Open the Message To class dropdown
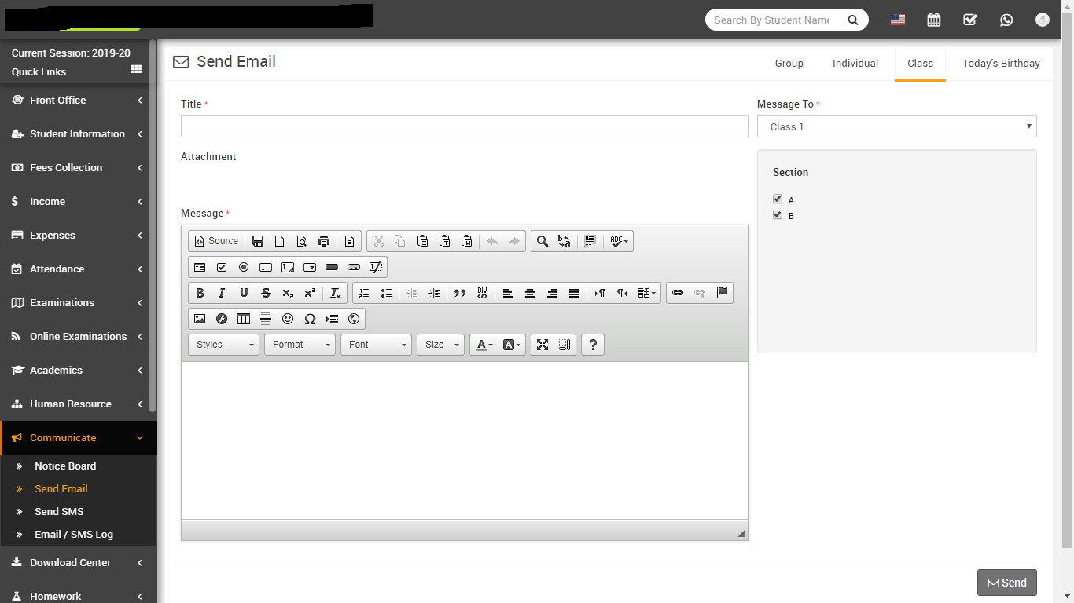The height and width of the screenshot is (603, 1074). point(896,126)
